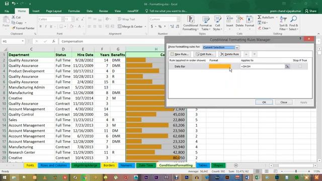Click the Applies to range field
The width and height of the screenshot is (322, 181).
tap(263, 66)
